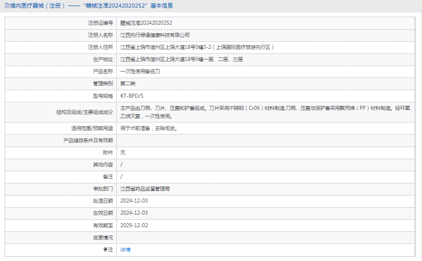Screen dimensions: 422x261
Task: Click the management category value 第二类
Action: (128, 84)
